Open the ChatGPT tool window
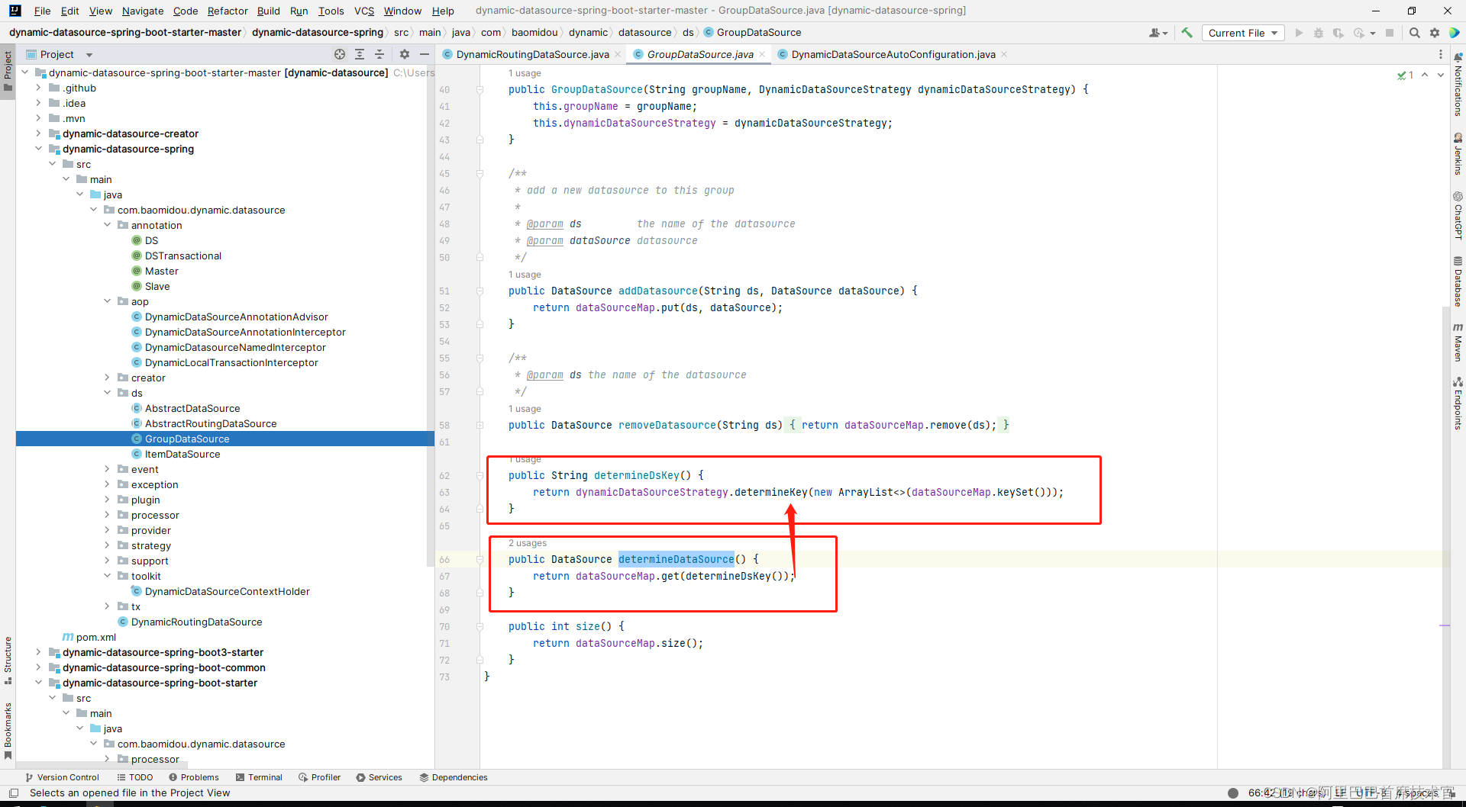Viewport: 1466px width, 807px height. [1458, 216]
